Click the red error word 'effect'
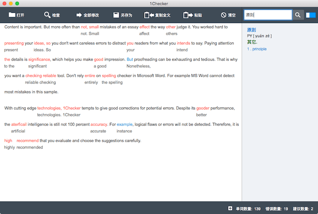Screen dimensions: 318x214 pyautogui.click(x=145, y=27)
